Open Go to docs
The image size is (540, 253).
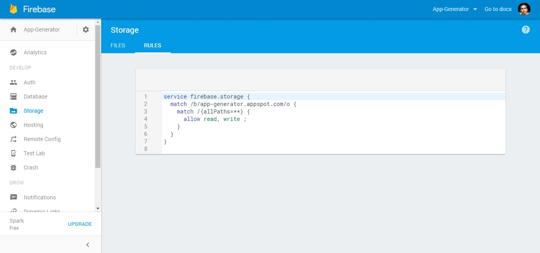(x=498, y=9)
